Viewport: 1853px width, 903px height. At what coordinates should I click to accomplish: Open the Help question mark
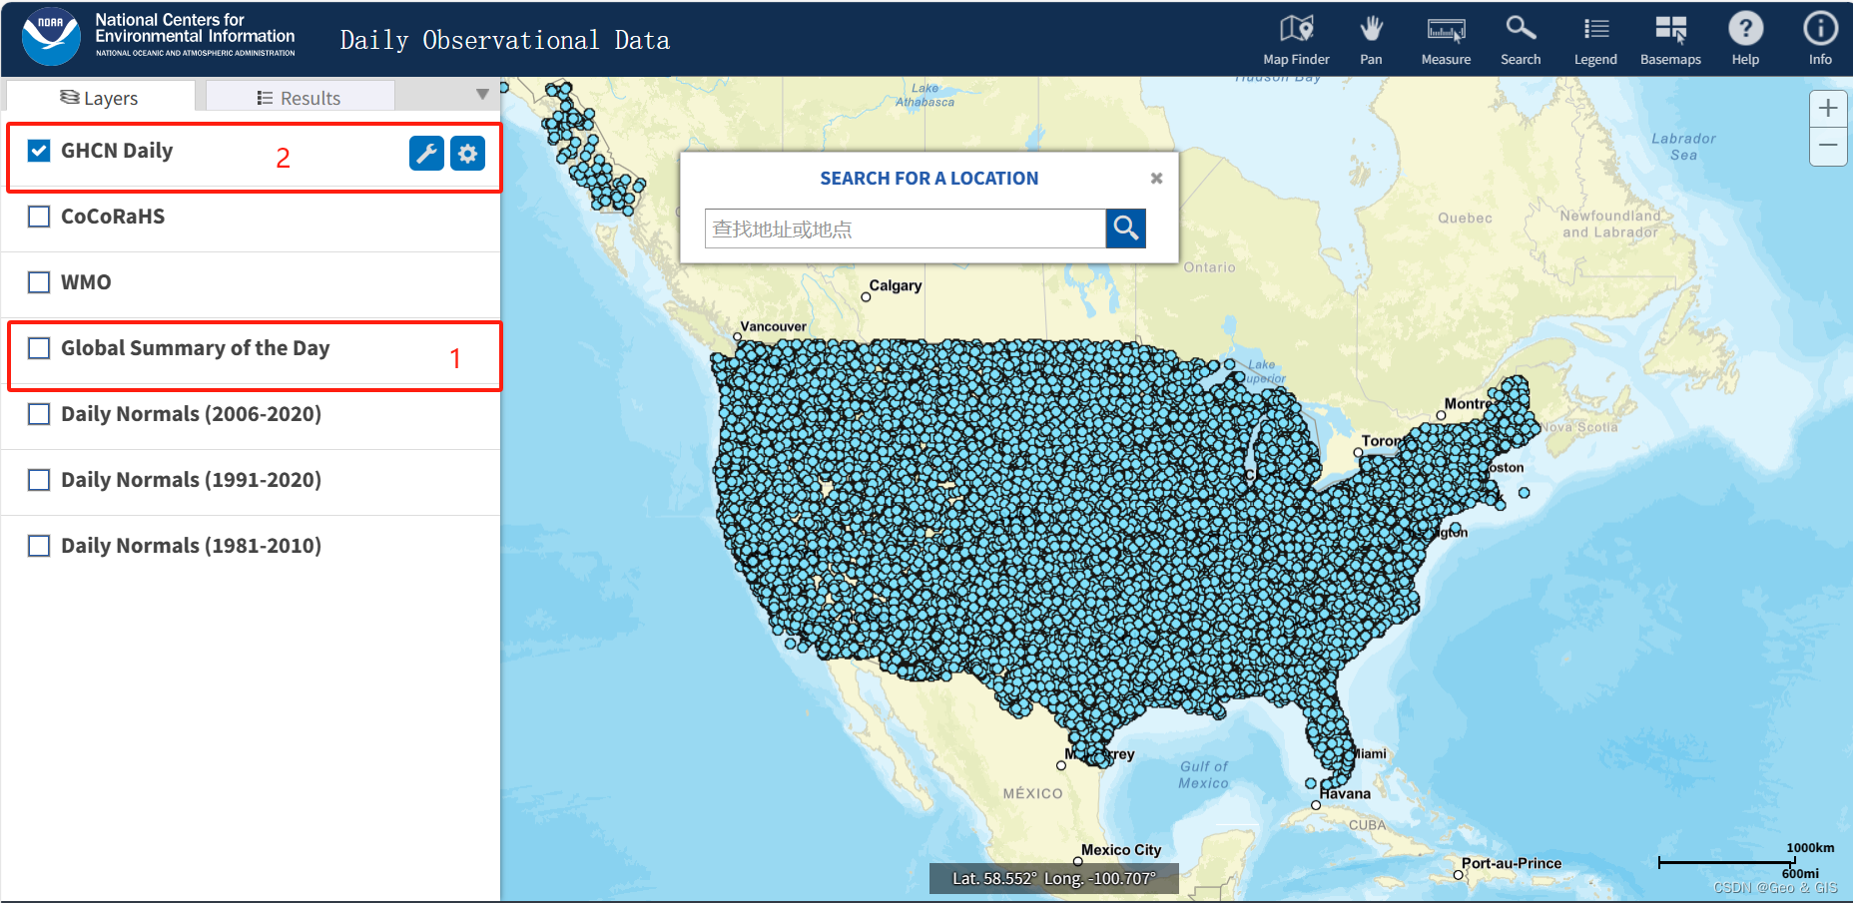(1745, 40)
